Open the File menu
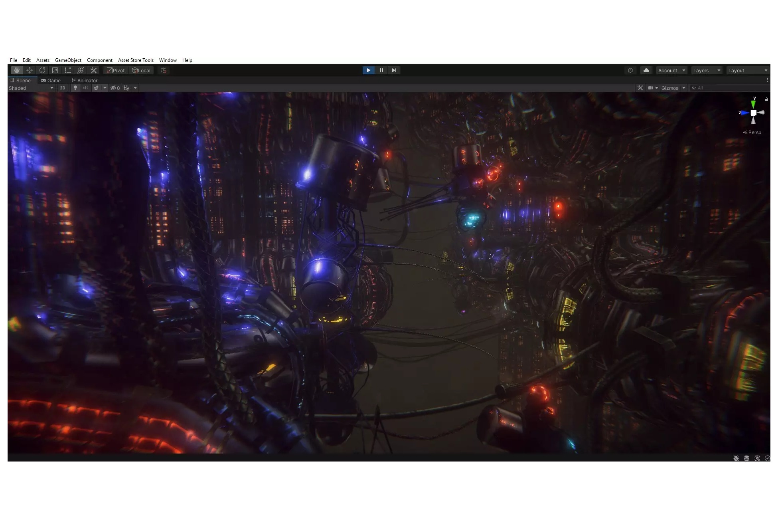The width and height of the screenshot is (778, 519). (x=14, y=60)
